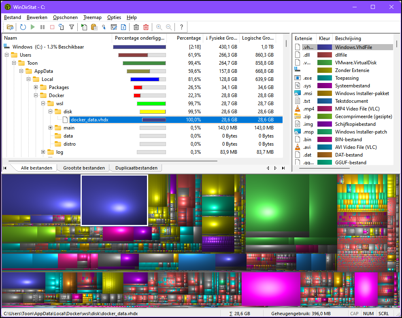
Task: Collapse the Docker folder tree node
Action: [x=36, y=95]
